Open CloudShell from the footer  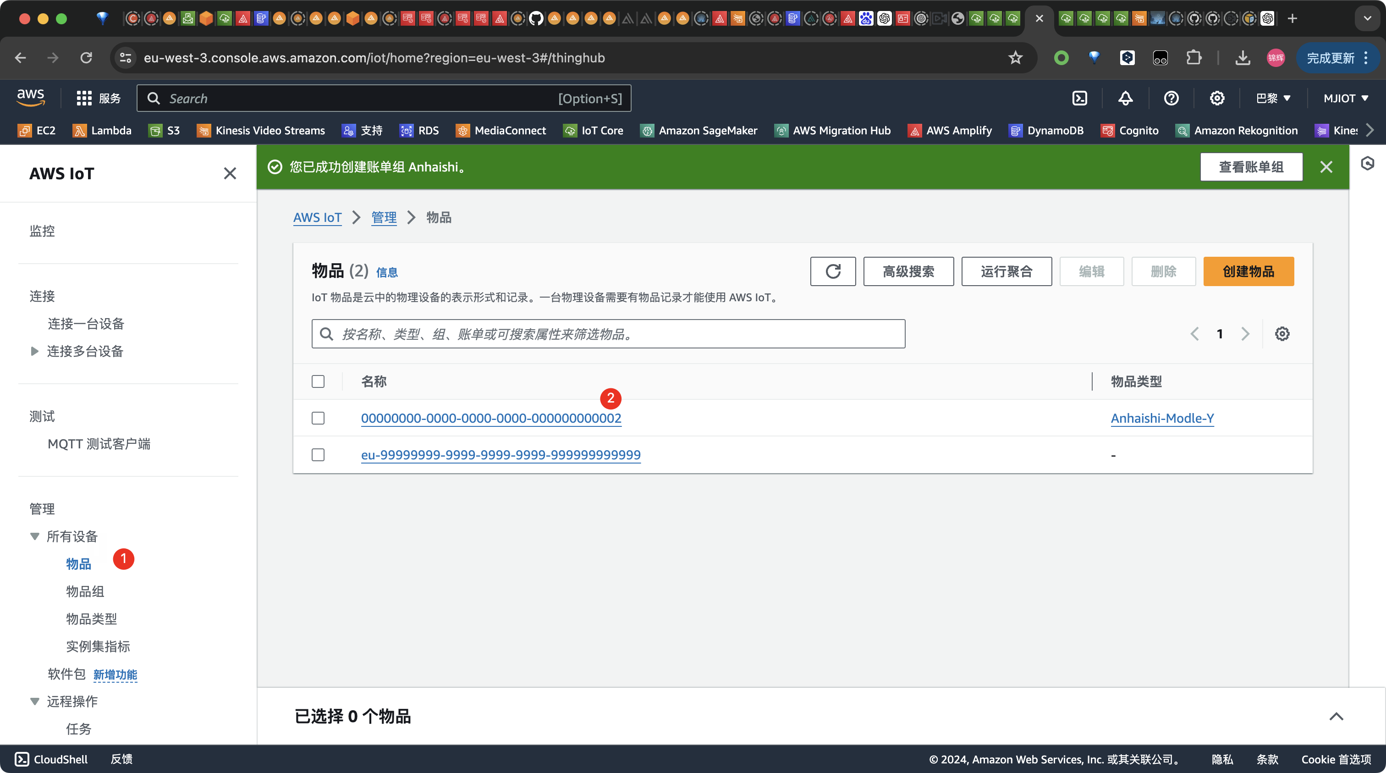[51, 759]
